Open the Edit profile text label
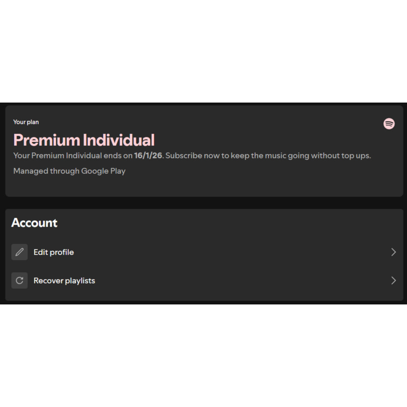 pos(54,252)
